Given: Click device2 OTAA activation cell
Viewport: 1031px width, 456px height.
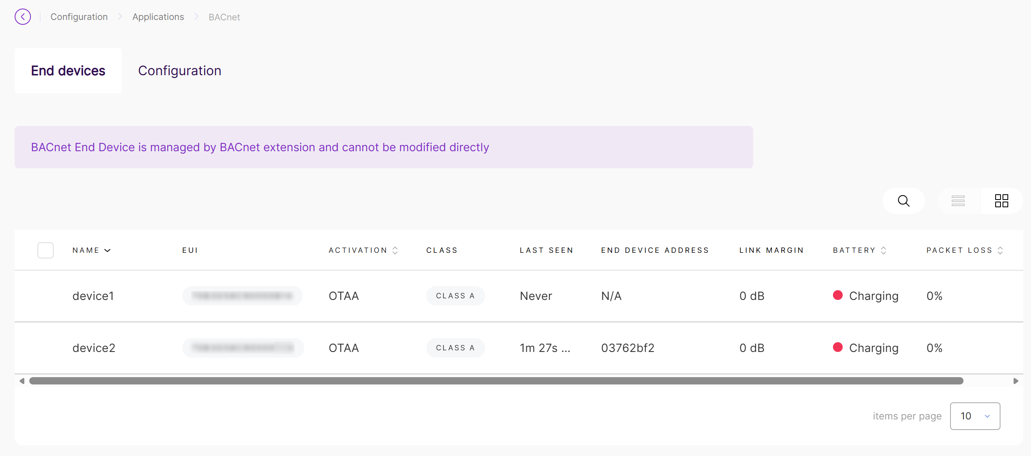Looking at the screenshot, I should click(344, 348).
